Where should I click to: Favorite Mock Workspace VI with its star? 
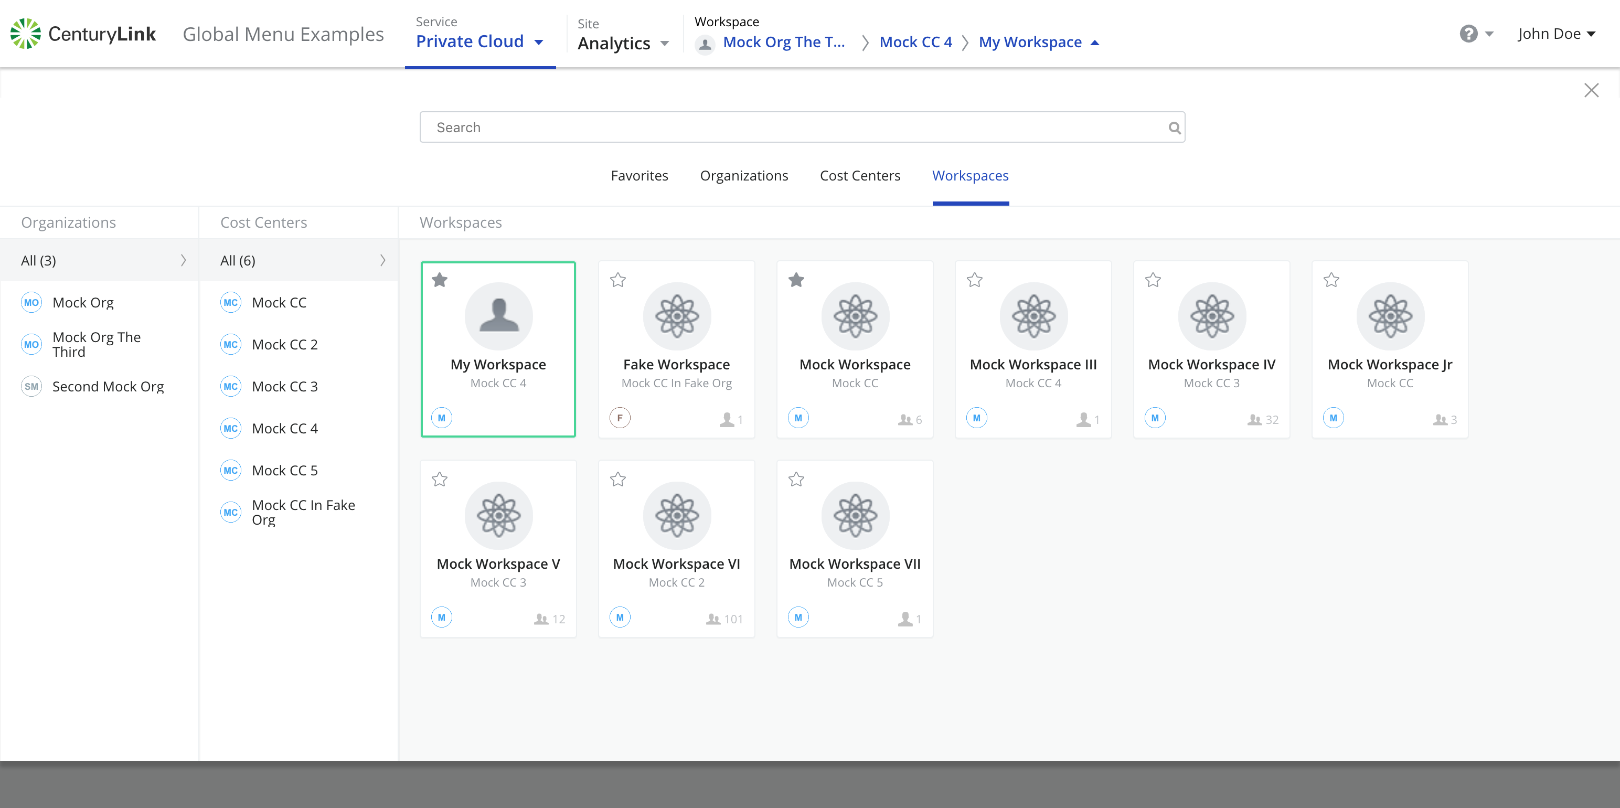click(x=617, y=479)
